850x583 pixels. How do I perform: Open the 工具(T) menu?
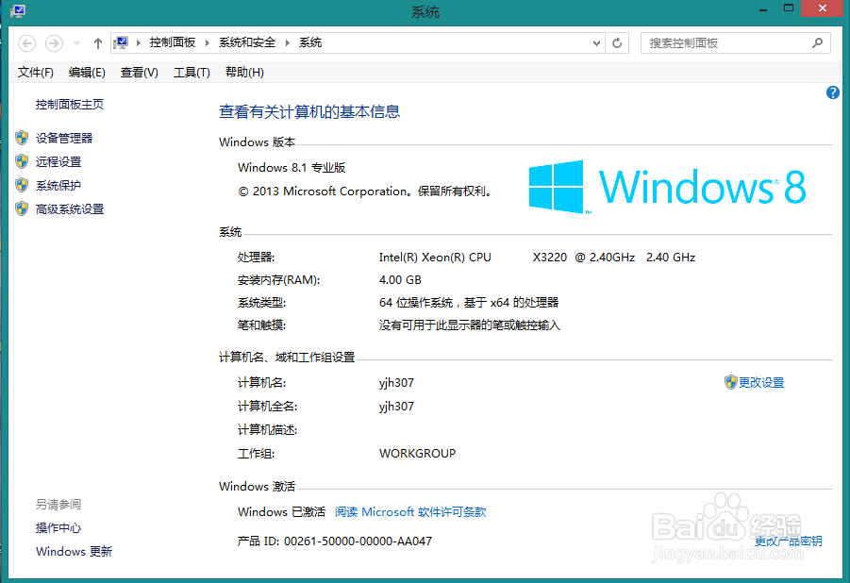coord(192,72)
